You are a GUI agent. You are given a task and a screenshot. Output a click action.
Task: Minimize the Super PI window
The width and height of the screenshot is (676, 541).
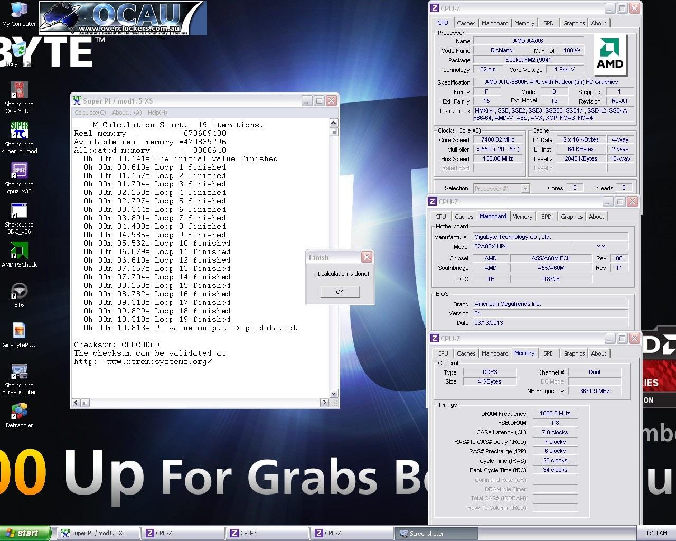[x=307, y=100]
